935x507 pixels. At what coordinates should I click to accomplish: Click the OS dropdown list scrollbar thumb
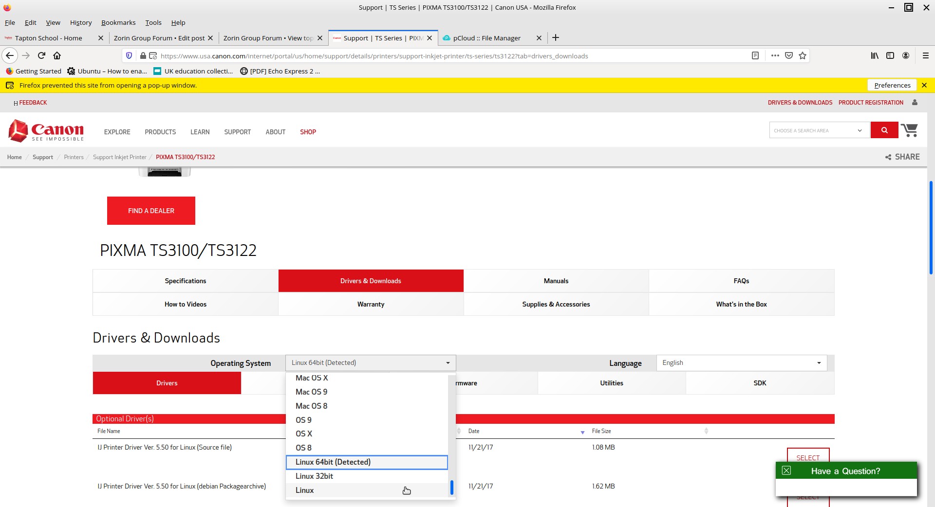coord(452,487)
